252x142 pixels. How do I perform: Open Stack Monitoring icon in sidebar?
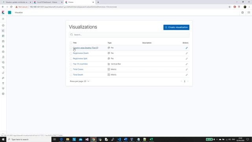pos(3,88)
